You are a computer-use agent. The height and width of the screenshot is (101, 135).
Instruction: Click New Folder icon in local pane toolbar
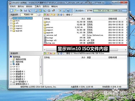pos(48,53)
